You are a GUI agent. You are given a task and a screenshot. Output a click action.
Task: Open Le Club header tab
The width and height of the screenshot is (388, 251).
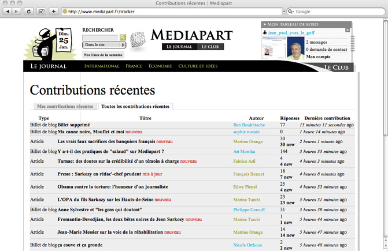coord(210,47)
